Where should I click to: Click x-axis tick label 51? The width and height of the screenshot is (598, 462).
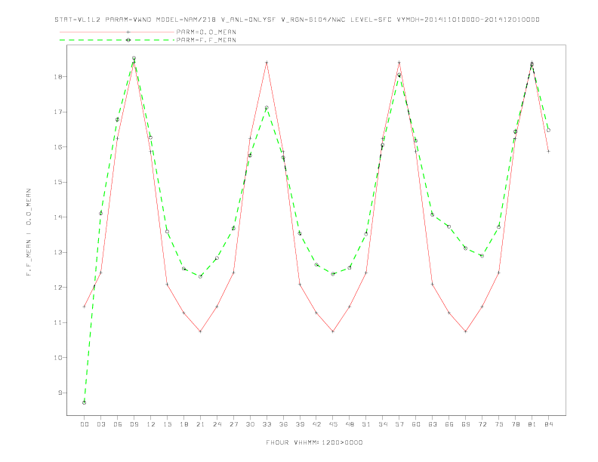(366, 424)
